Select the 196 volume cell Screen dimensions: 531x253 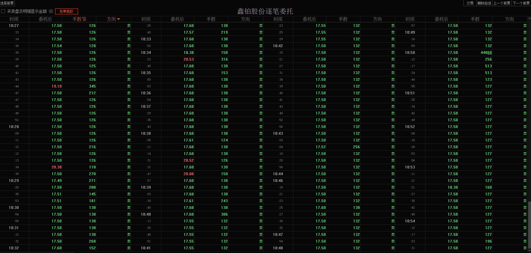tap(488, 241)
